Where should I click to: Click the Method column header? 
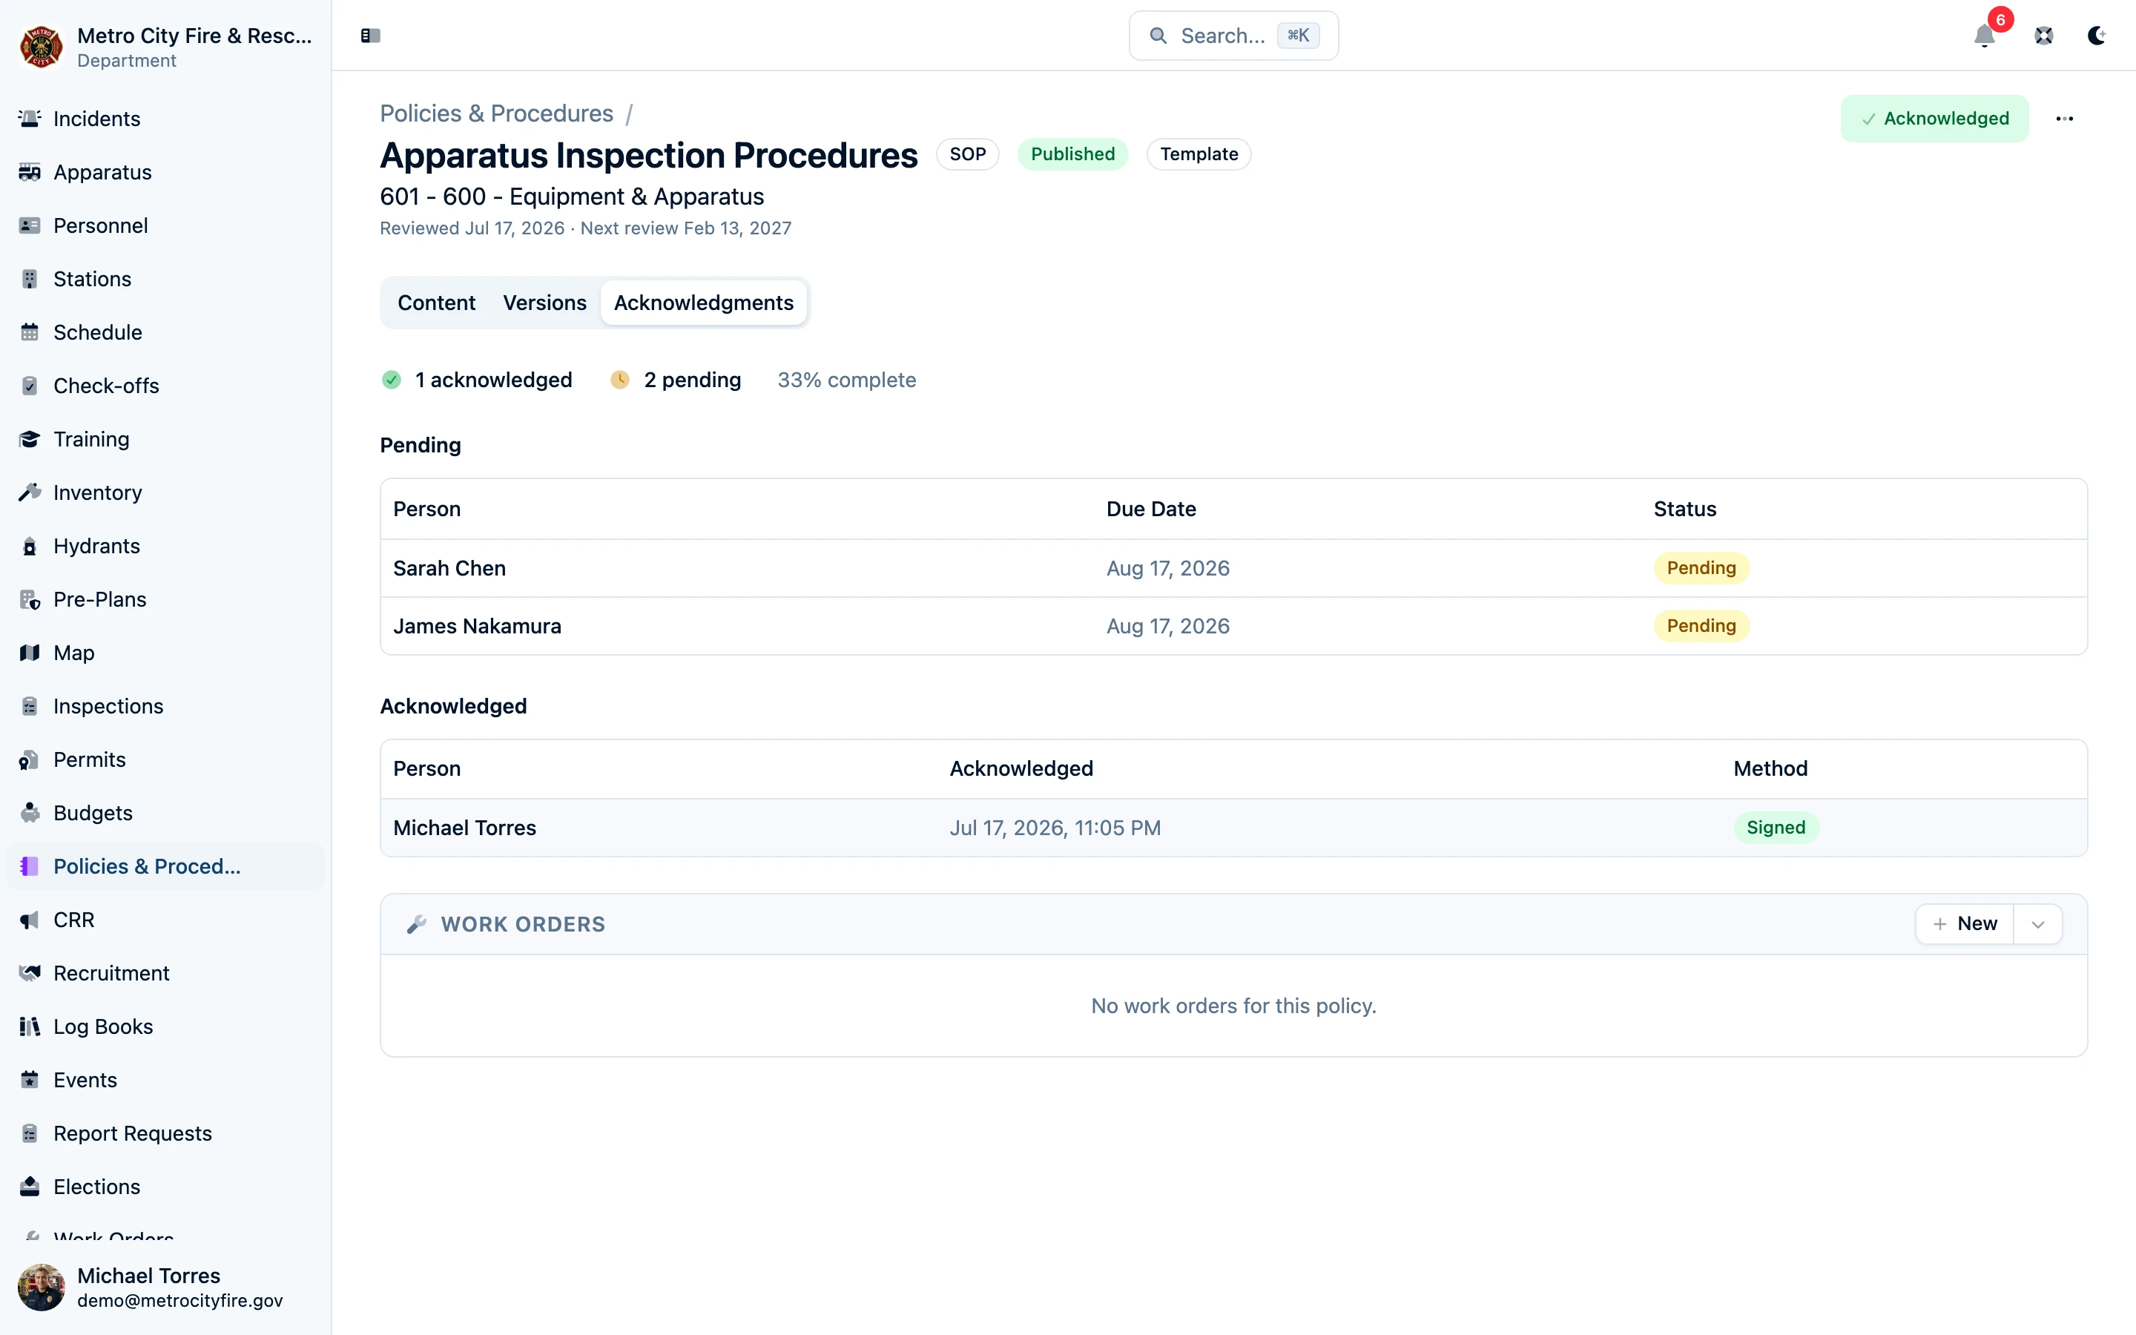point(1770,768)
